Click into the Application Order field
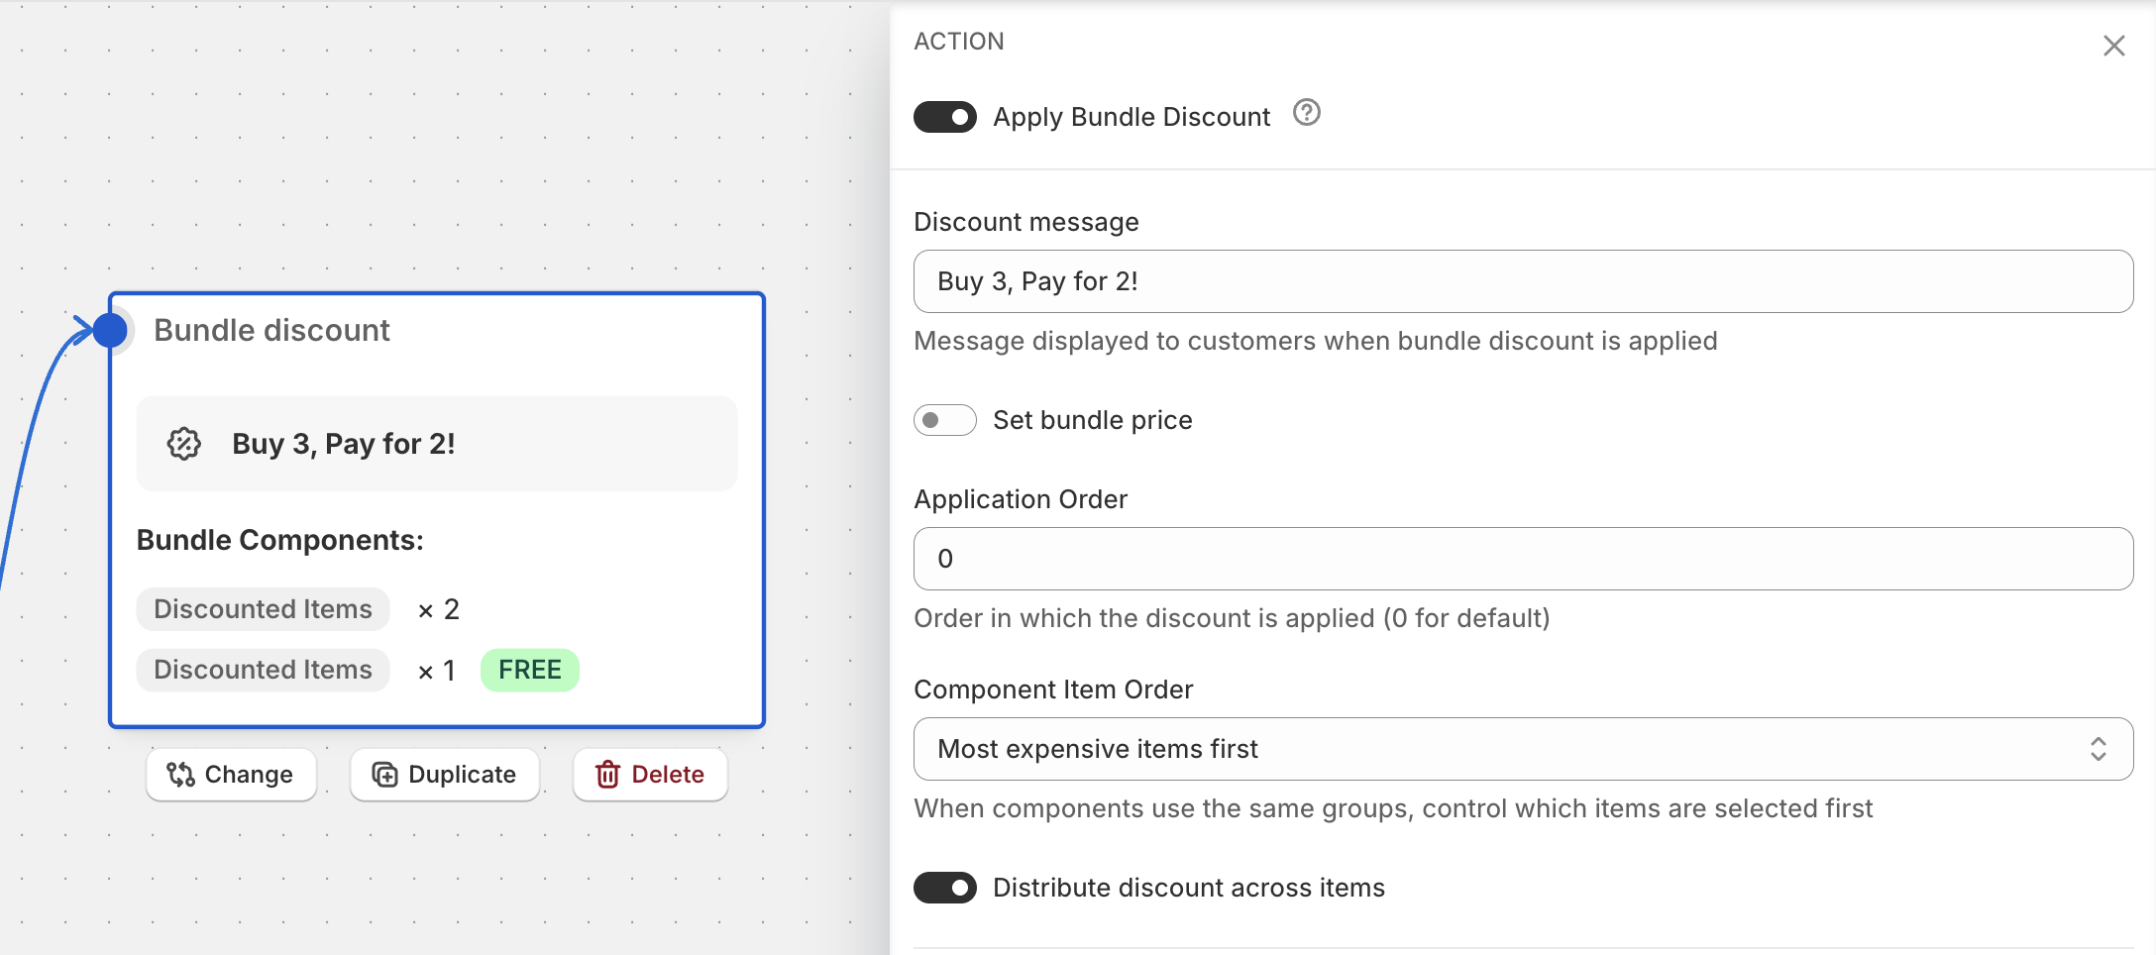Viewport: 2156px width, 955px height. pyautogui.click(x=1522, y=559)
